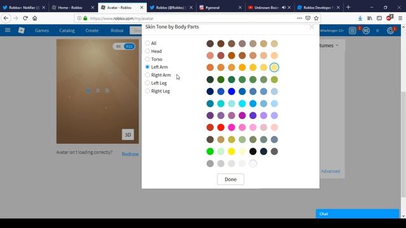406x228 pixels.
Task: Close the Avatar - Roblox tab
Action: [141, 8]
